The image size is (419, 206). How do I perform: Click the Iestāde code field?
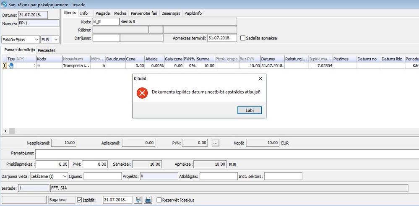(34, 188)
